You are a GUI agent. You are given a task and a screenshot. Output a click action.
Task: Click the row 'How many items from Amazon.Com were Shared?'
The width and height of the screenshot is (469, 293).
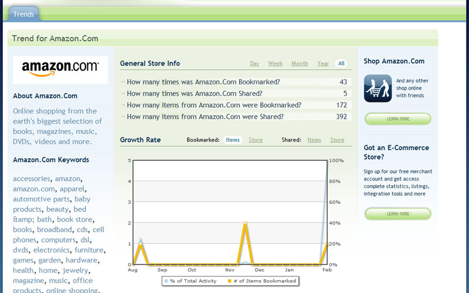(x=236, y=117)
